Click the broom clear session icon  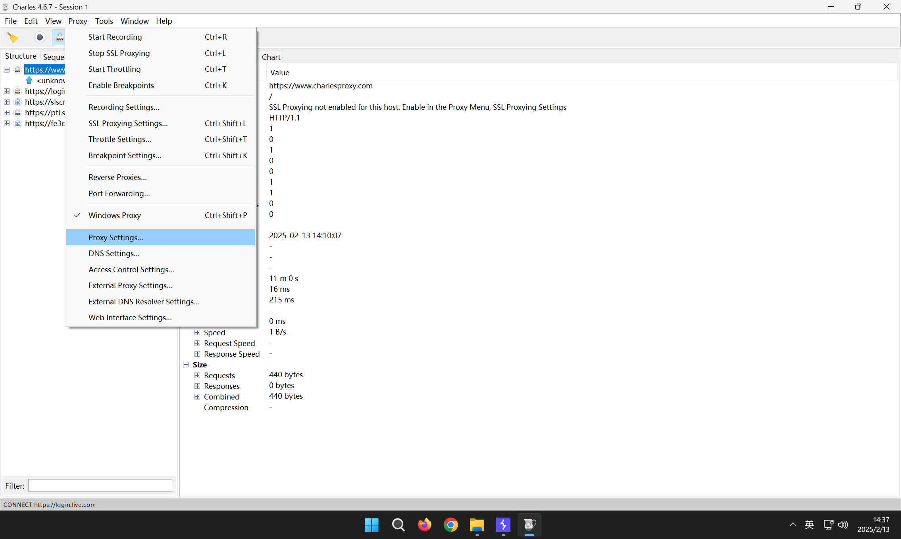(x=13, y=38)
